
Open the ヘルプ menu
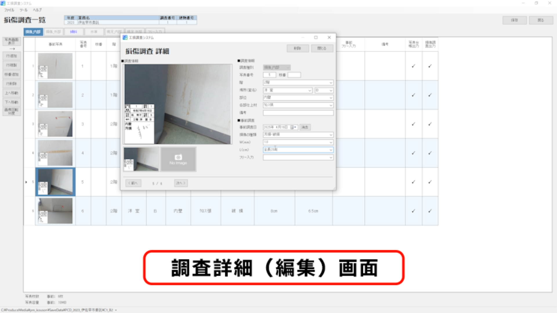tap(37, 10)
